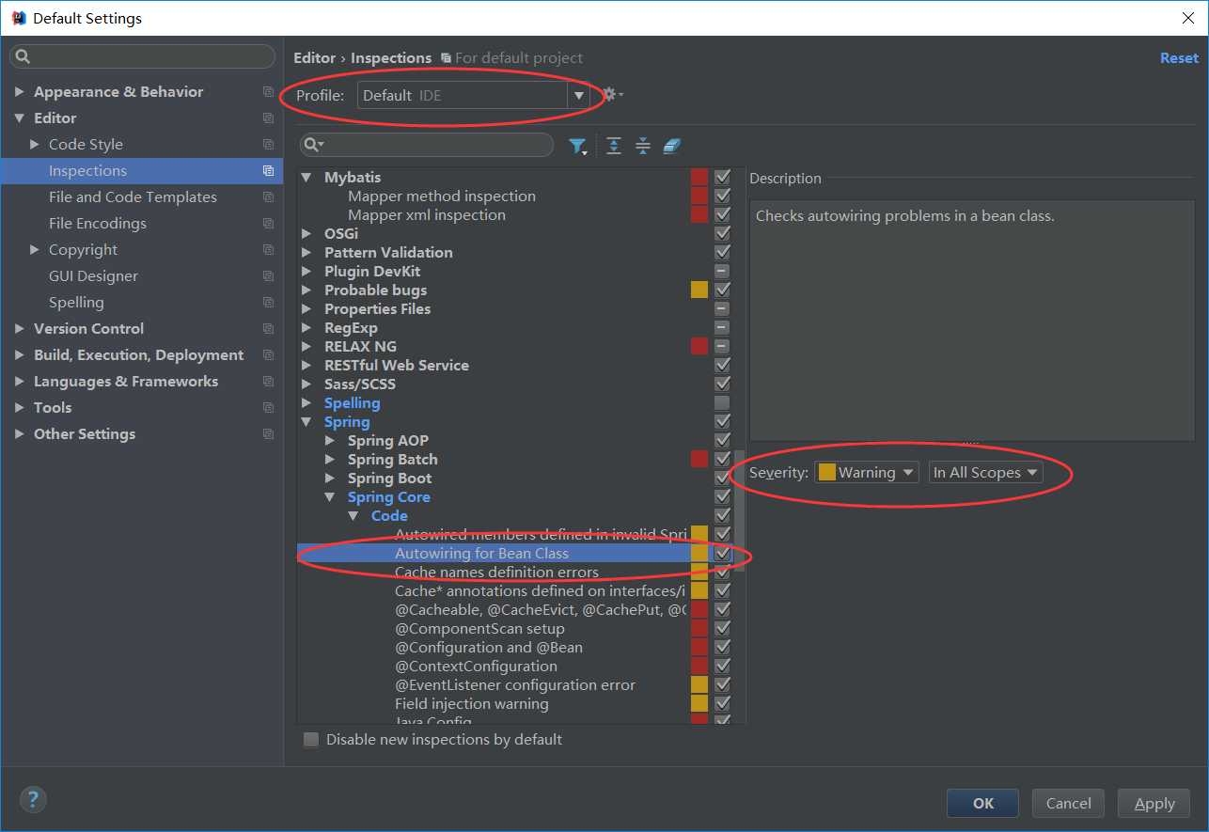Expand the Appearance & Behavior section
The image size is (1209, 832).
[20, 92]
